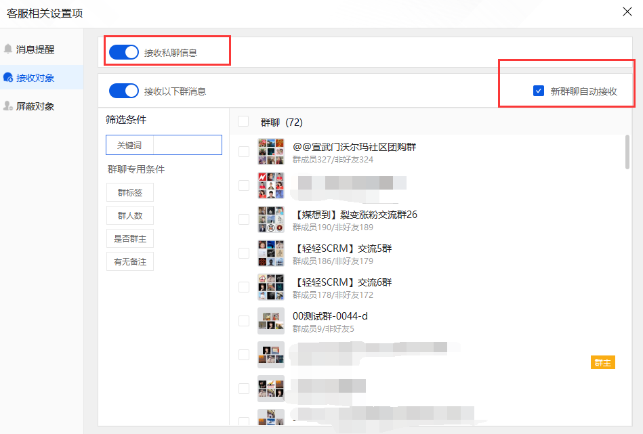Click avatar of 【媒想到】裂变涨粉交流群26
This screenshot has height=434, width=643.
[270, 219]
